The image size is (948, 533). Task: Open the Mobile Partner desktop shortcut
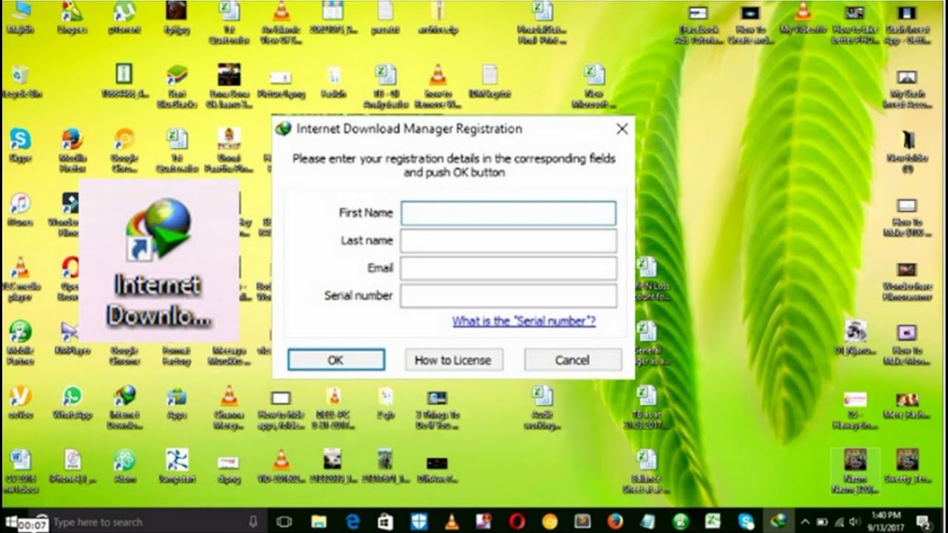coord(20,342)
